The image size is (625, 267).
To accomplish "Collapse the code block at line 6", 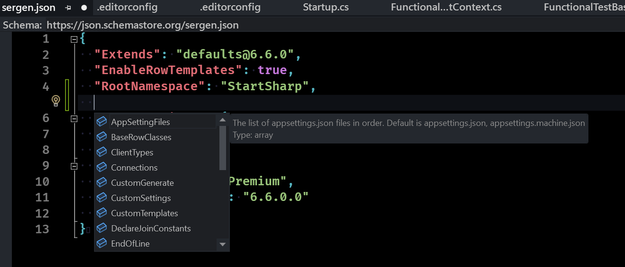I will pyautogui.click(x=74, y=119).
